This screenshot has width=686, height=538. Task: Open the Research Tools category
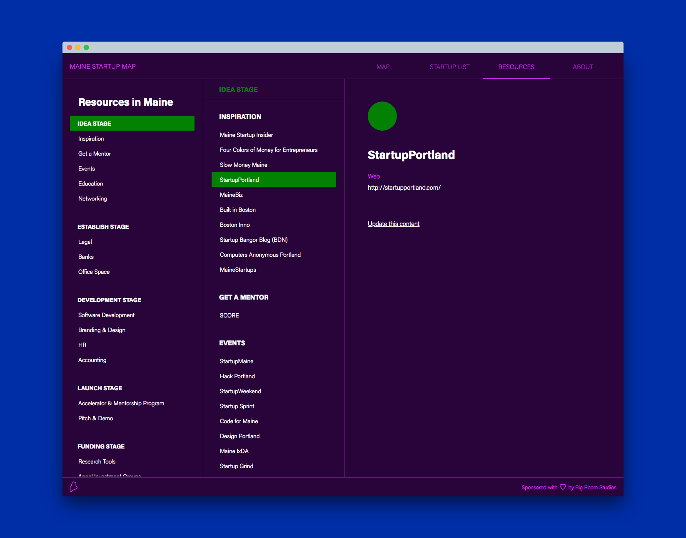(x=97, y=461)
